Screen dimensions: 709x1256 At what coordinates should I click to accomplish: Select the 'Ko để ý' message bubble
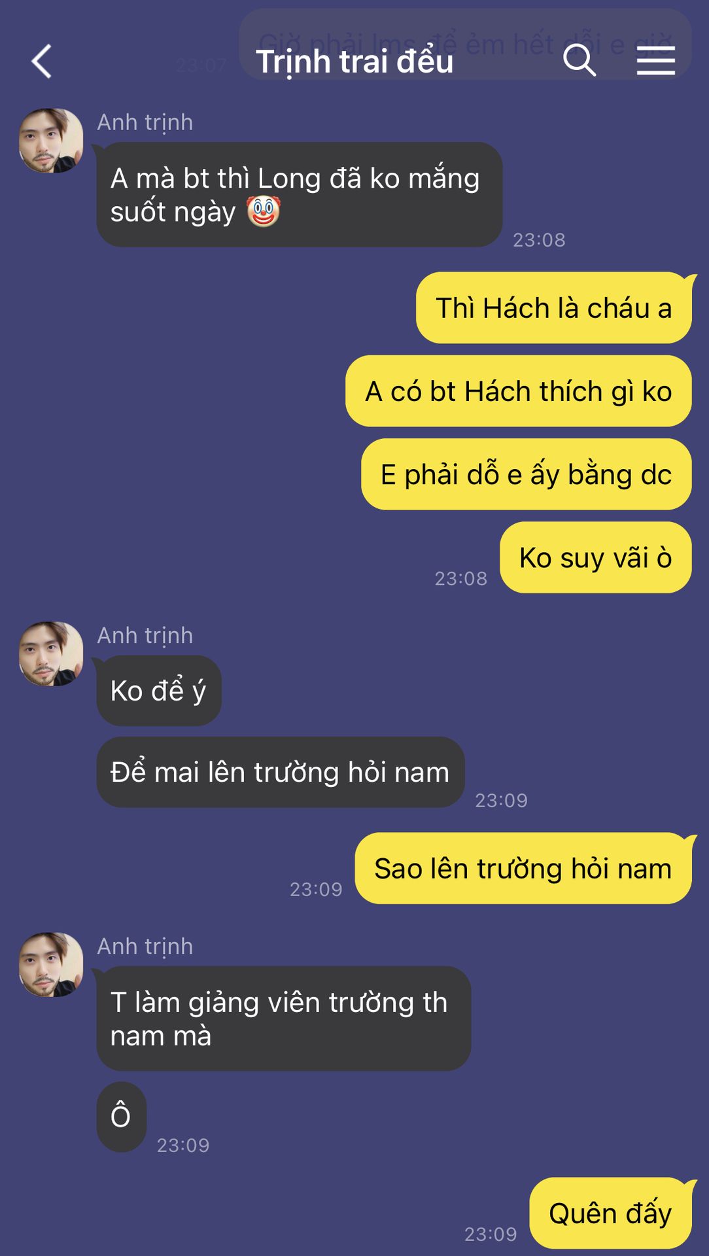[x=159, y=691]
